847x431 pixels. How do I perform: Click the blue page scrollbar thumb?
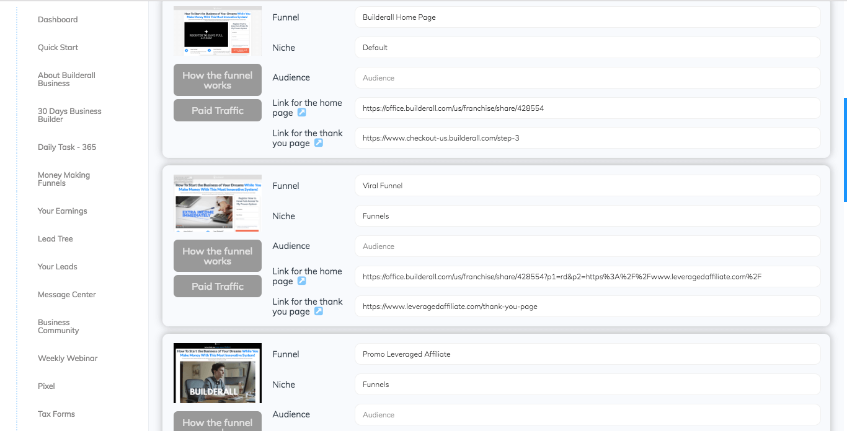(845, 150)
